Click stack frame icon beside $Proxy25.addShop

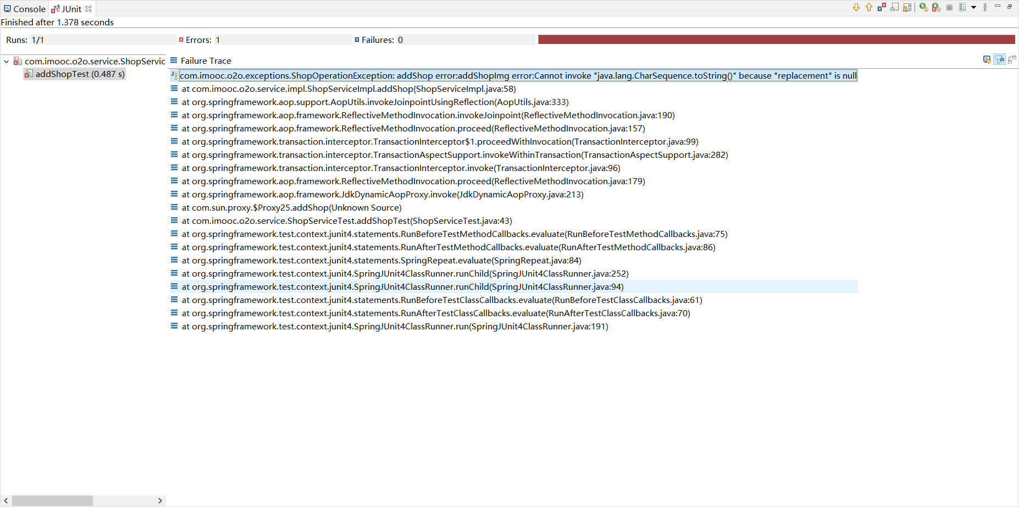[x=174, y=207]
